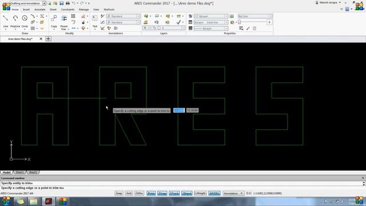
Task: Select the Line drawing tool
Action: [x=6, y=21]
